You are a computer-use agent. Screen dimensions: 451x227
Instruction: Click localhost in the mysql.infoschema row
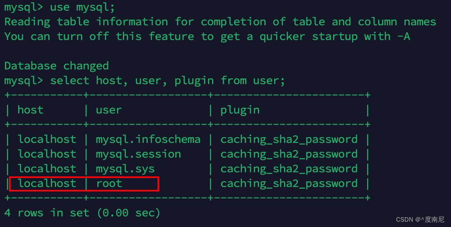pyautogui.click(x=47, y=140)
